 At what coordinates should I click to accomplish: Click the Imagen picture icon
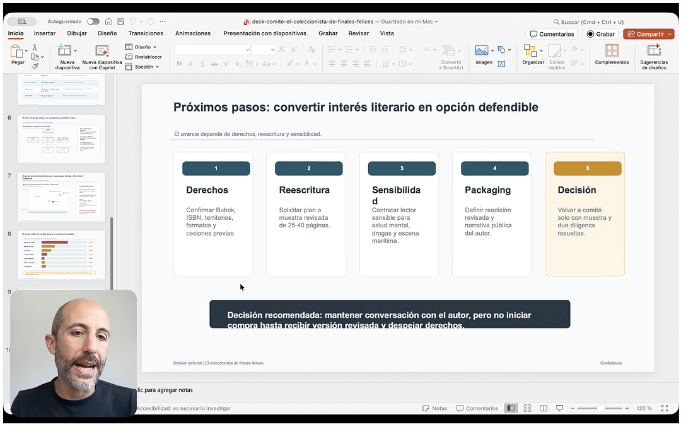[481, 50]
